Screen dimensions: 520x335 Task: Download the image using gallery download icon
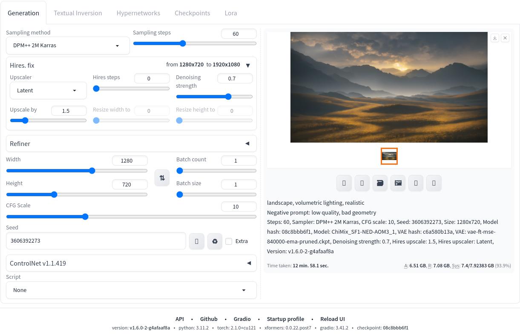tap(495, 38)
